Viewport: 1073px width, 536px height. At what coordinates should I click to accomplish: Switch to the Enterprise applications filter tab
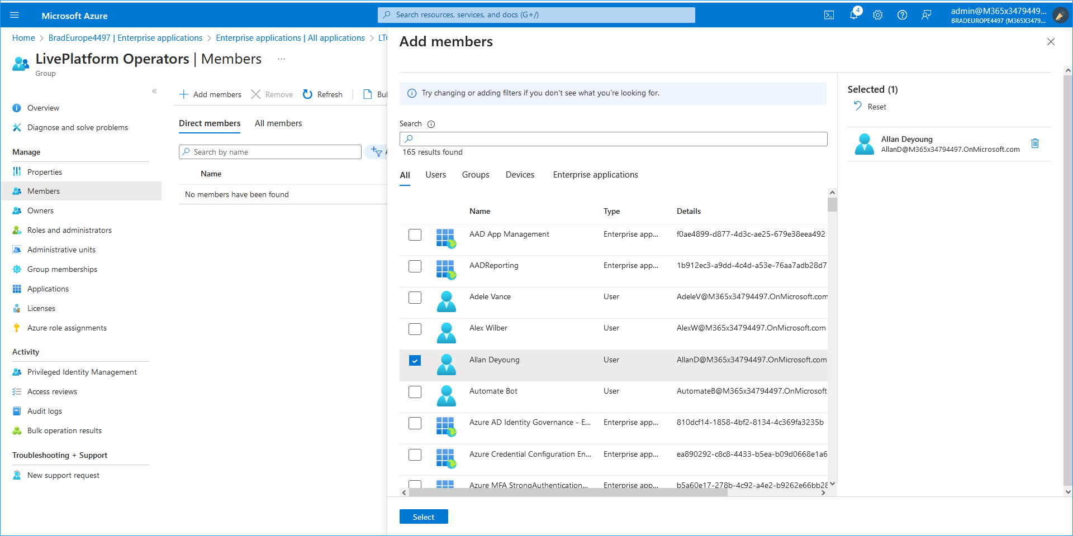pyautogui.click(x=595, y=175)
